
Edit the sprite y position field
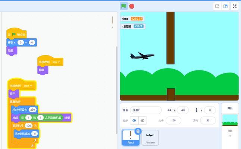coord(210,110)
